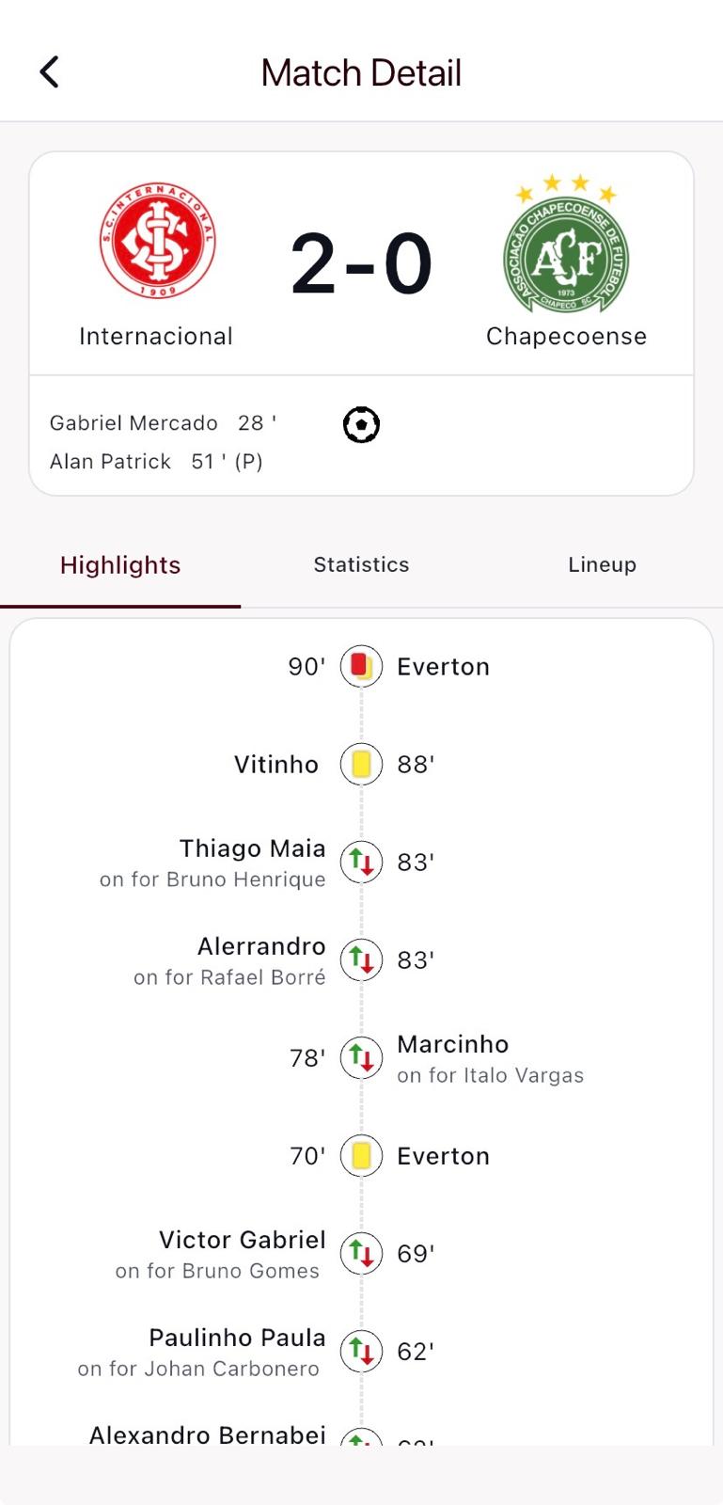Screen dimensions: 723x1505
Task: Tap the substitution icon beside Marcinho
Action: [361, 1058]
